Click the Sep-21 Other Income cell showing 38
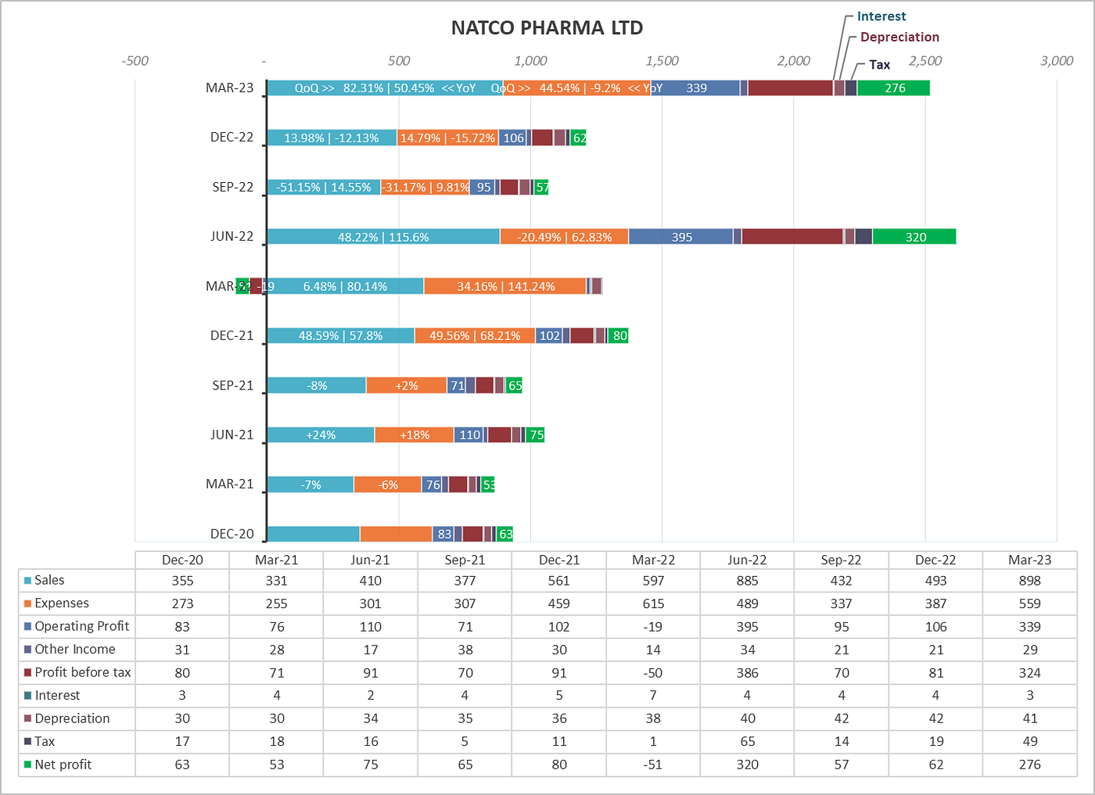 click(x=465, y=650)
